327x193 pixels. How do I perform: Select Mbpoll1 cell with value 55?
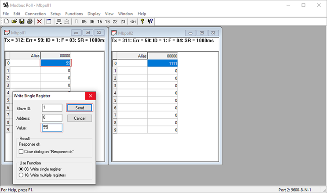[x=56, y=63]
